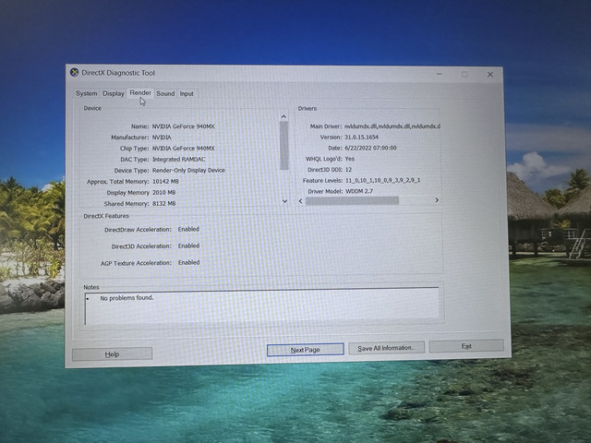Click WHQL Logo'd value Yes
591x443 pixels.
coord(350,159)
